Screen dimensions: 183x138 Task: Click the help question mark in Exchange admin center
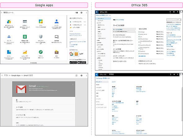(178, 74)
